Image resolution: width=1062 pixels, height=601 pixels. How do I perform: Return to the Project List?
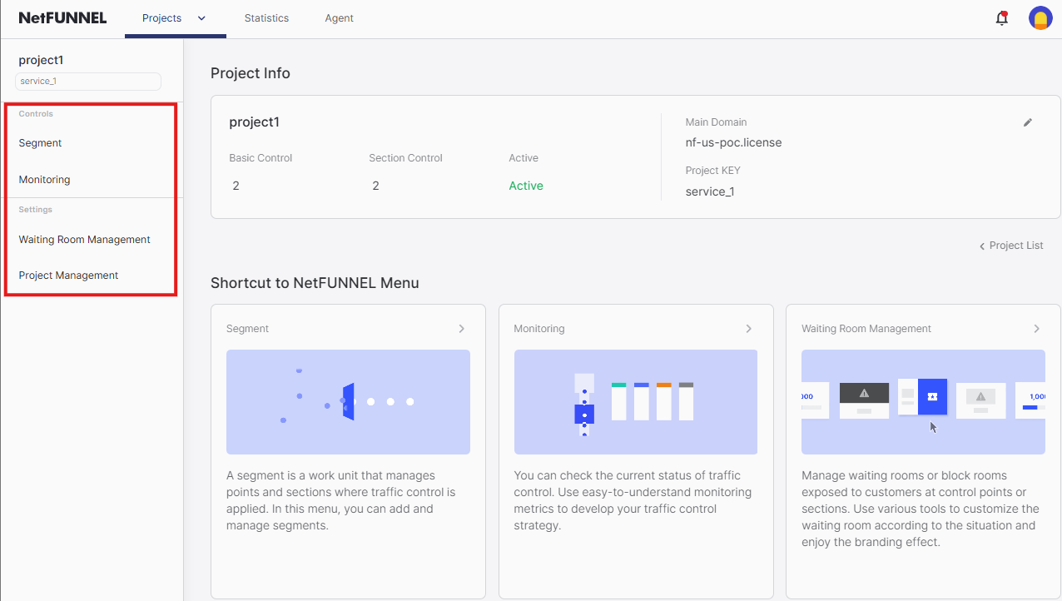tap(1010, 245)
